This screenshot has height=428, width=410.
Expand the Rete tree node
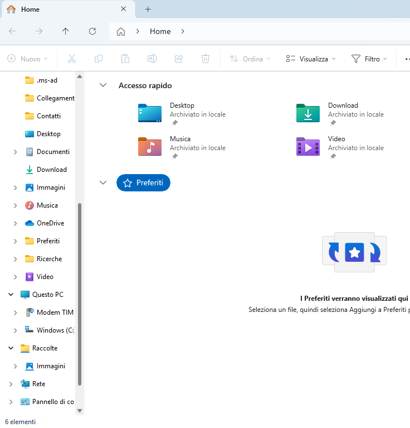click(11, 384)
